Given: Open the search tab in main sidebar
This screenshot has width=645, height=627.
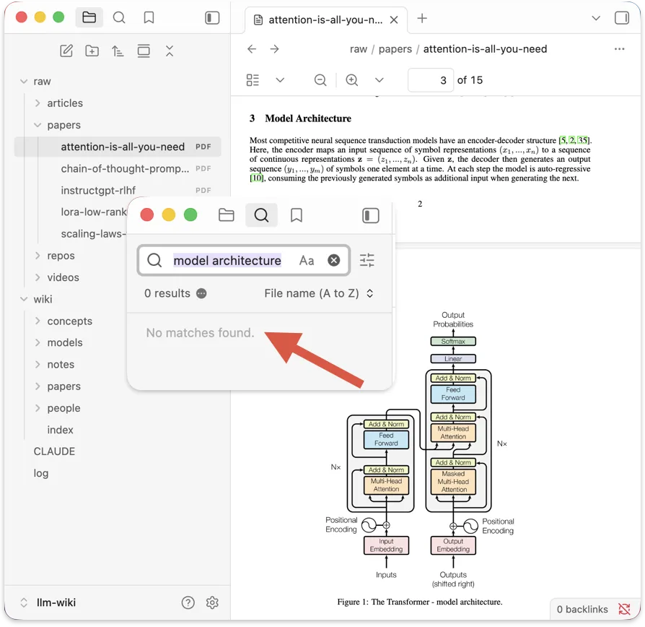Looking at the screenshot, I should 119,17.
